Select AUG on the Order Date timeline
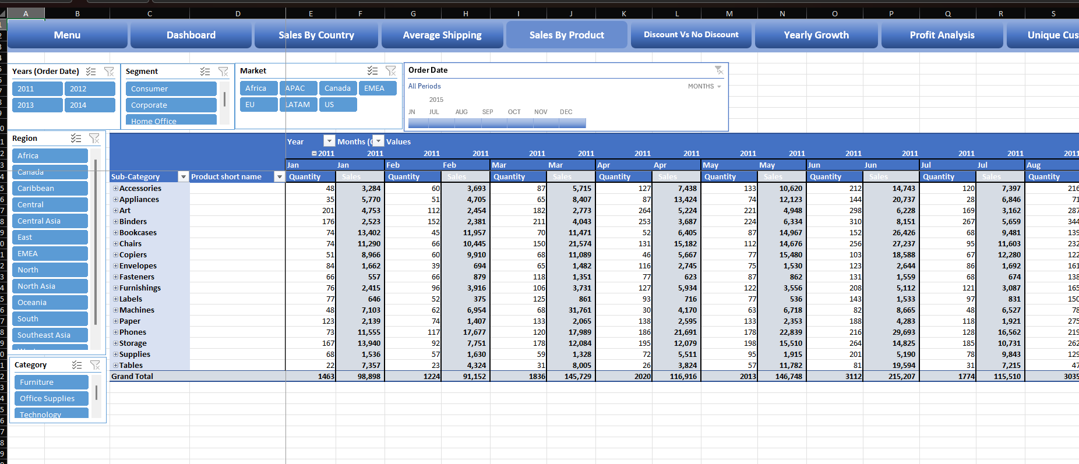This screenshot has width=1079, height=464. [461, 112]
